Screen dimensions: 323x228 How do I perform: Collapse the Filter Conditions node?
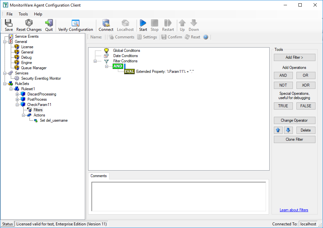point(95,61)
